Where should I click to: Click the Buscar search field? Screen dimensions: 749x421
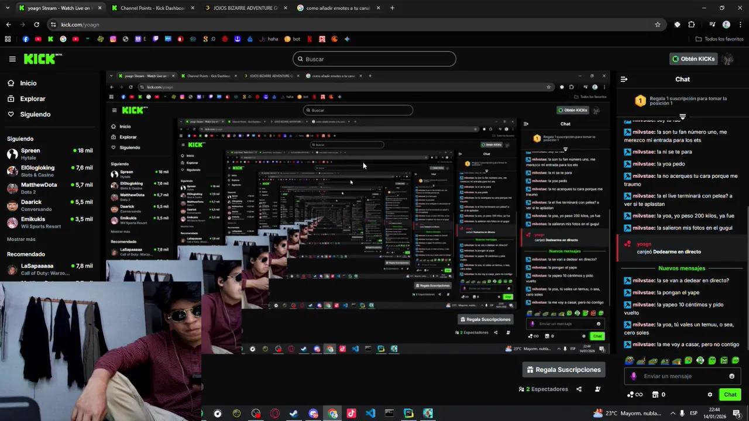(374, 59)
